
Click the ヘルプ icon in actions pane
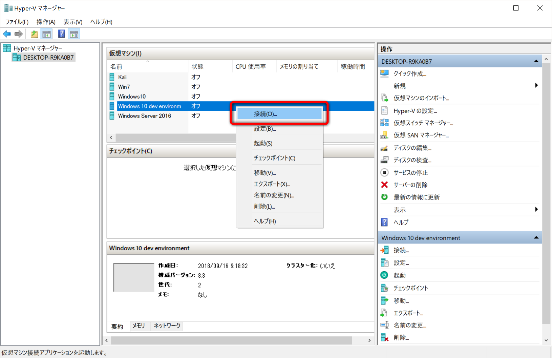384,222
